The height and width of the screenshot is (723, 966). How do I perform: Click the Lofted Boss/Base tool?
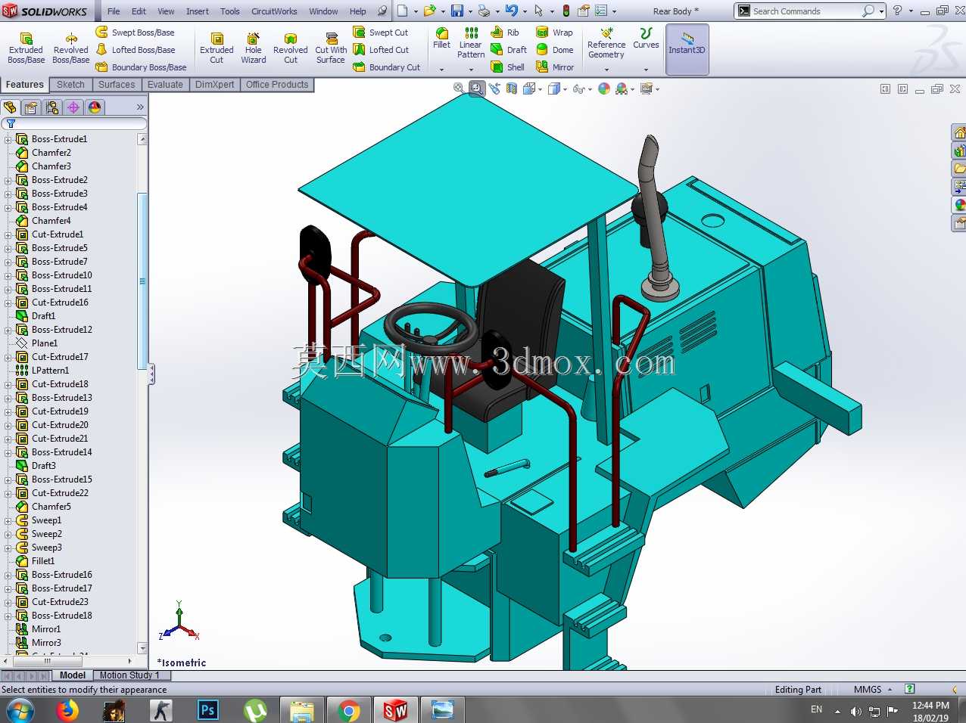click(135, 50)
